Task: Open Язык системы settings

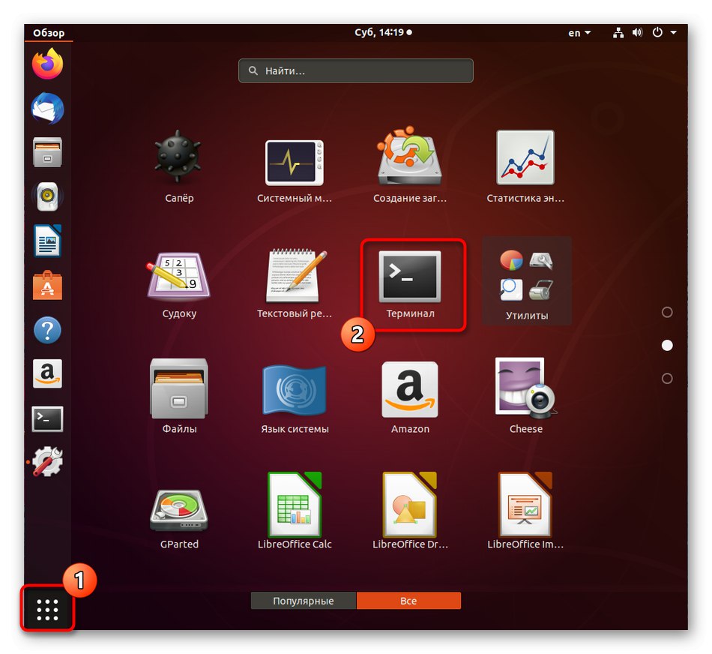Action: coord(295,398)
